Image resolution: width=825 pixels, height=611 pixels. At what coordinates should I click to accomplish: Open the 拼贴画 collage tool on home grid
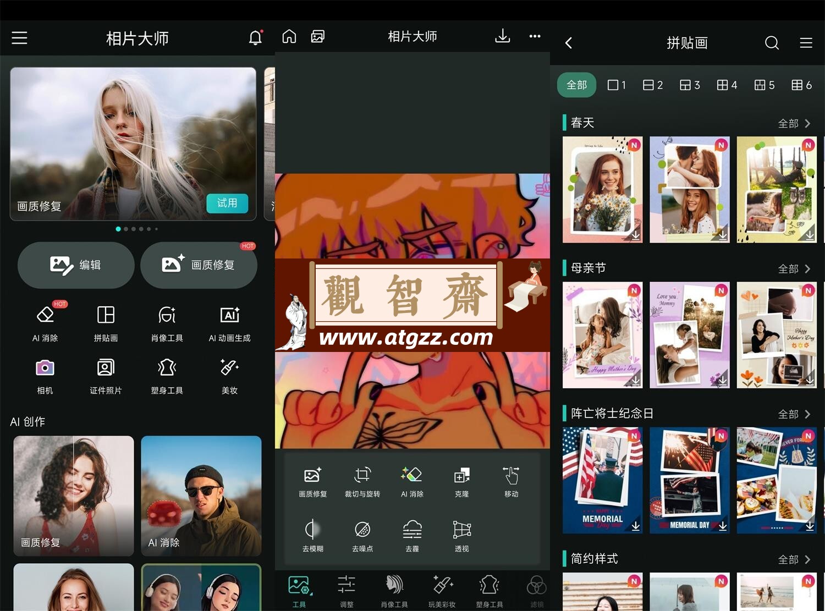point(106,322)
